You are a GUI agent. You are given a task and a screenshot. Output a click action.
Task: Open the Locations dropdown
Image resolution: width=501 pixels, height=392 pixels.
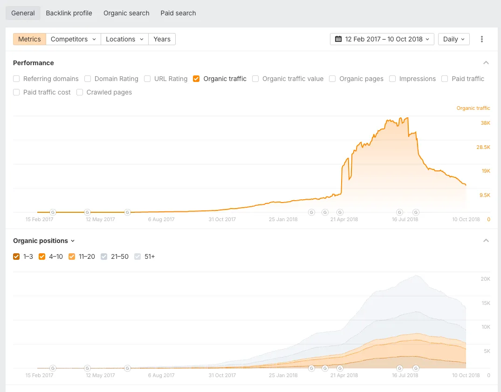(x=124, y=39)
